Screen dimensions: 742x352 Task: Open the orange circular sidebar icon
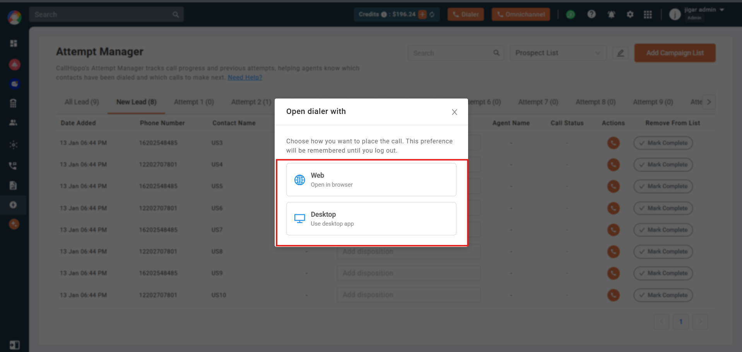[14, 224]
